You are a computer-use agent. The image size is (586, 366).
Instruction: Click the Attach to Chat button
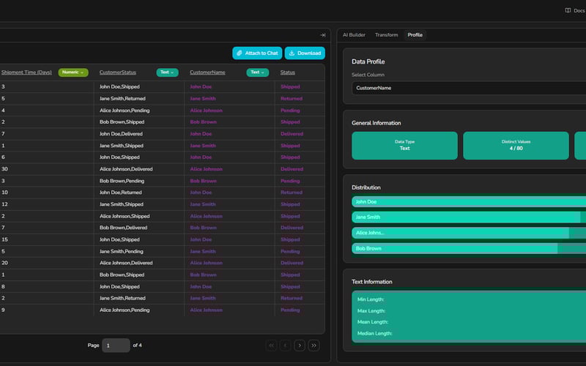click(x=257, y=53)
